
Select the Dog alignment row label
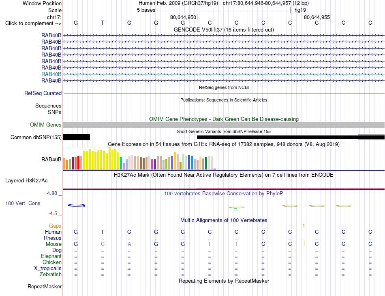click(x=57, y=250)
